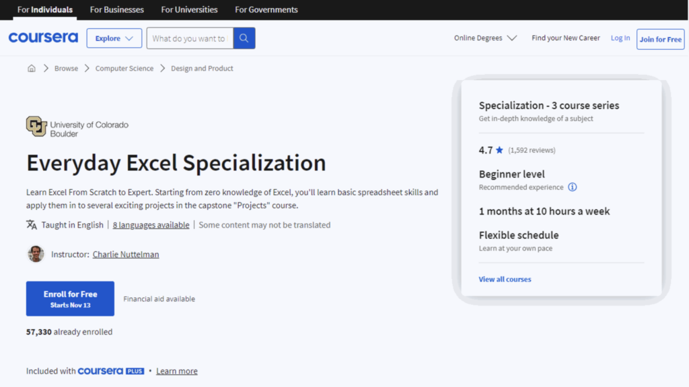Open the Log In link
The image size is (689, 387).
[x=620, y=38]
